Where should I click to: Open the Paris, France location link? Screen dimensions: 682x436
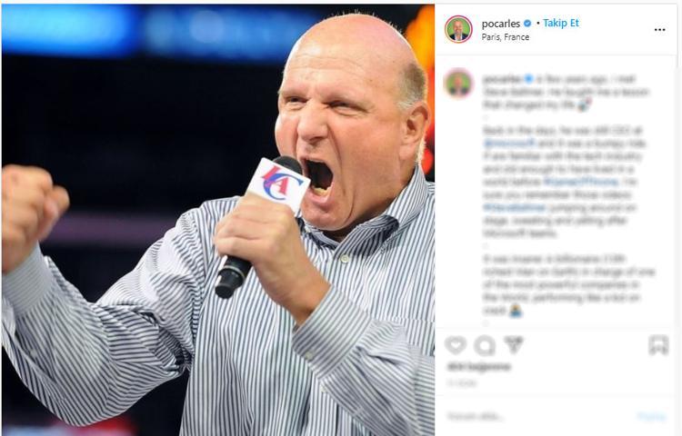point(506,37)
